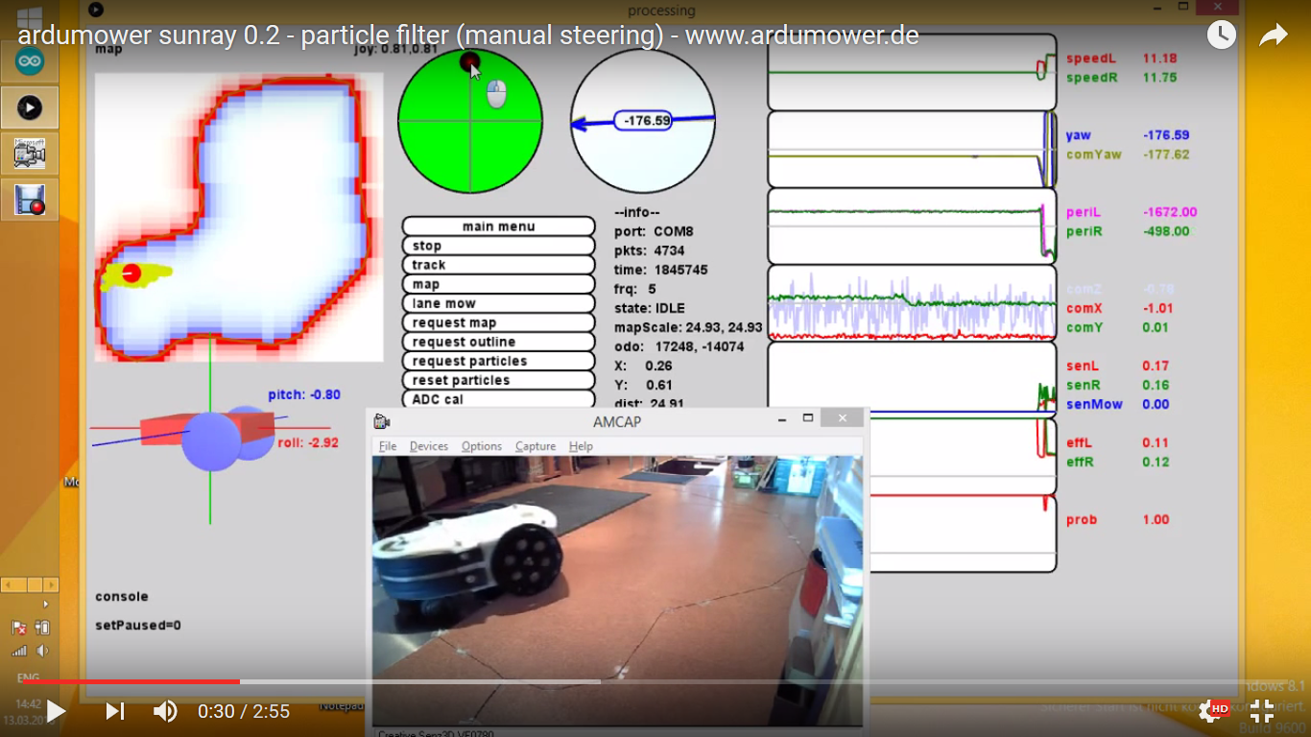This screenshot has height=737, width=1311.
Task: Choose the map button
Action: 499,284
